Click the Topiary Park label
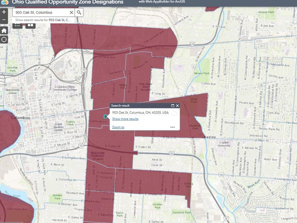 pos(71,123)
